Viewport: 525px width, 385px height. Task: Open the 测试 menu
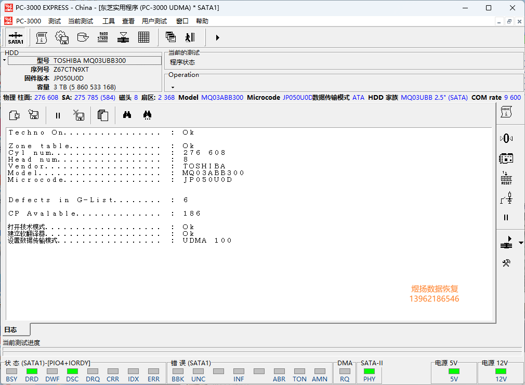54,21
